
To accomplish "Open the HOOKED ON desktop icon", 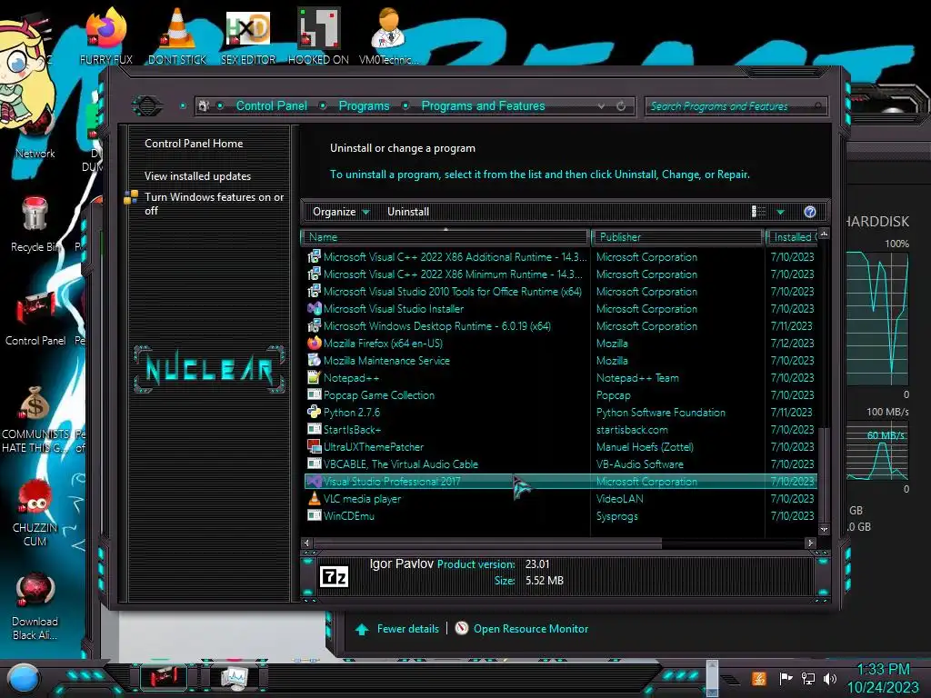I will point(318,35).
